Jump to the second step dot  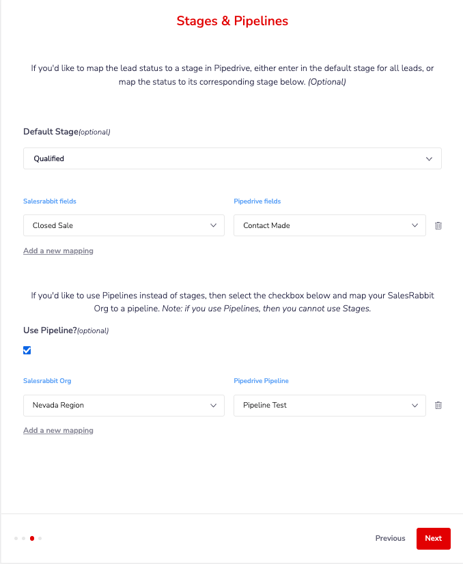click(x=23, y=539)
